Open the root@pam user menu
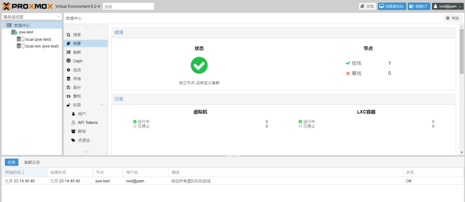The width and height of the screenshot is (465, 202). coord(447,6)
